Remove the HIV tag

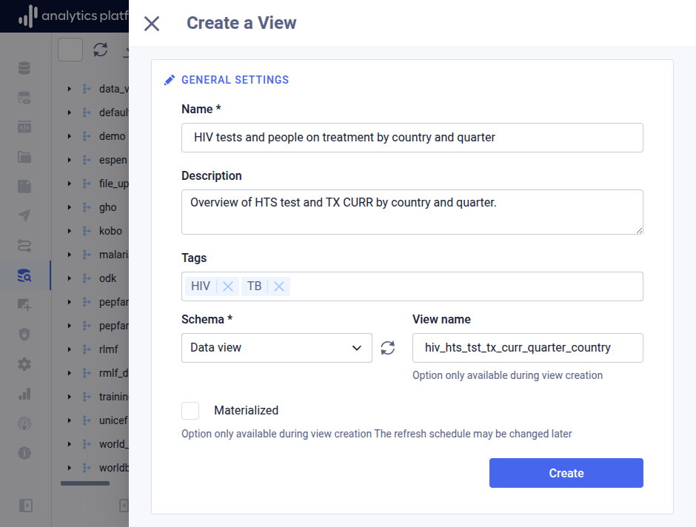(228, 286)
